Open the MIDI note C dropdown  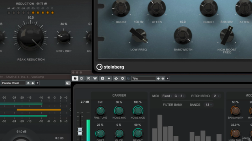[177, 96]
